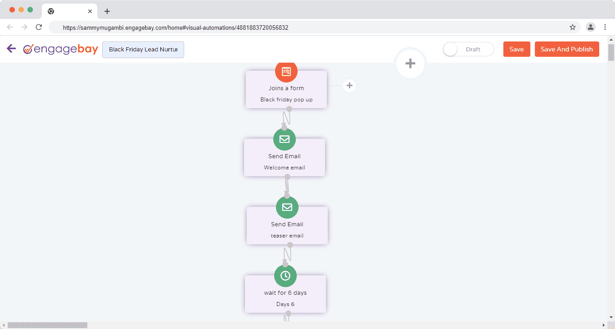Open the browser profile avatar
Screen dimensions: 615x329
pos(590,27)
